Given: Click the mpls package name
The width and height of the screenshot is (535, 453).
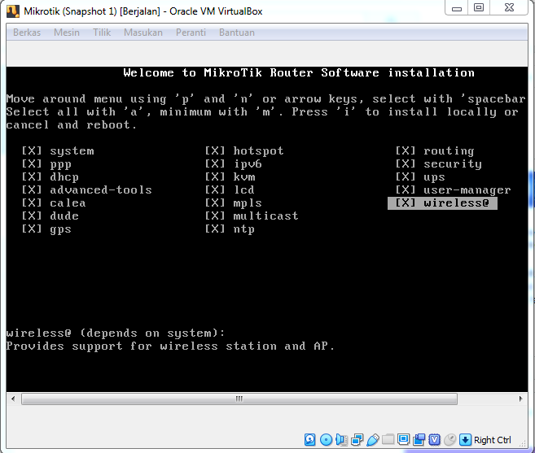Looking at the screenshot, I should pos(248,203).
